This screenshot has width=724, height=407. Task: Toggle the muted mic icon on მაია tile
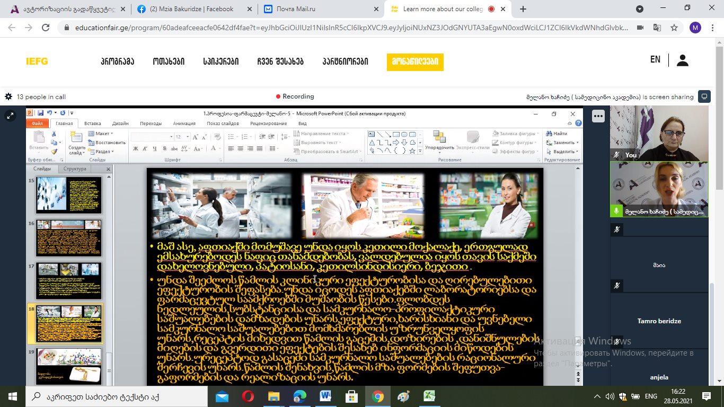(616, 229)
